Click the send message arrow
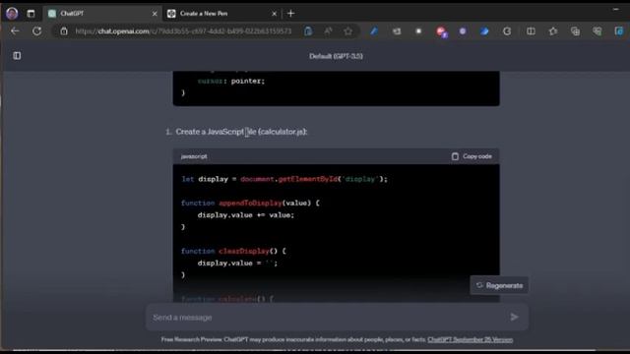Image resolution: width=630 pixels, height=354 pixels. click(514, 317)
